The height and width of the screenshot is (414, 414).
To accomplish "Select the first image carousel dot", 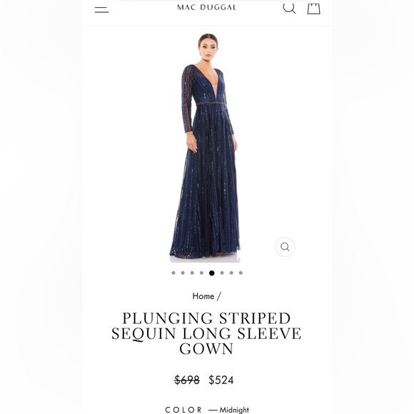I will tap(173, 273).
